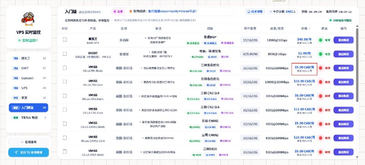Image resolution: width=365 pixels, height=165 pixels.
Task: Click the $12.00 CAD/月 price cell
Action: click(x=304, y=109)
